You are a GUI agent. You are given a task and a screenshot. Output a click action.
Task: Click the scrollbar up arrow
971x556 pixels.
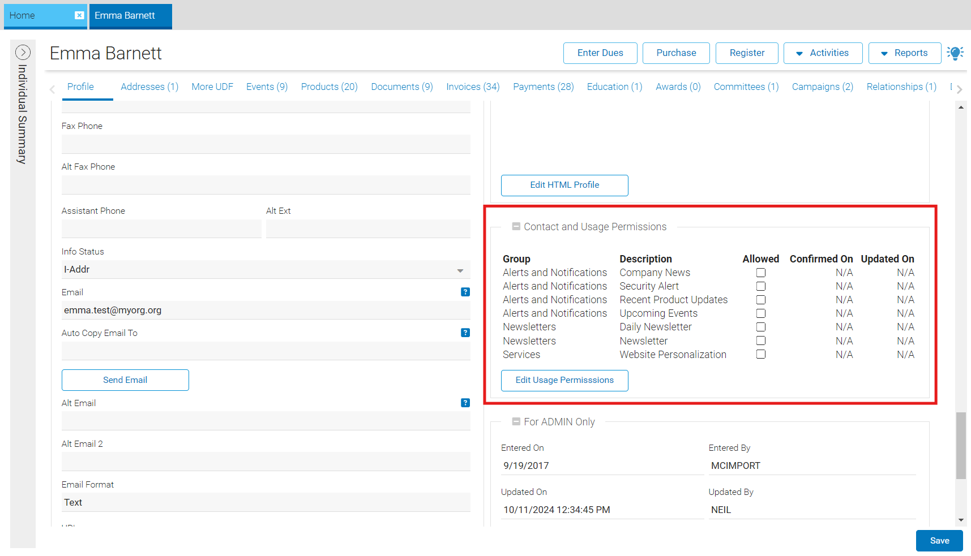pos(961,107)
